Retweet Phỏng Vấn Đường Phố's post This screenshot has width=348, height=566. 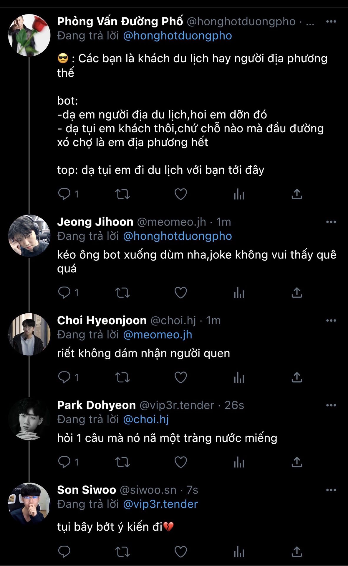[x=122, y=194]
